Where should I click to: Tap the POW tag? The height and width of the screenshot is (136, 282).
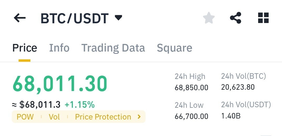[25, 117]
